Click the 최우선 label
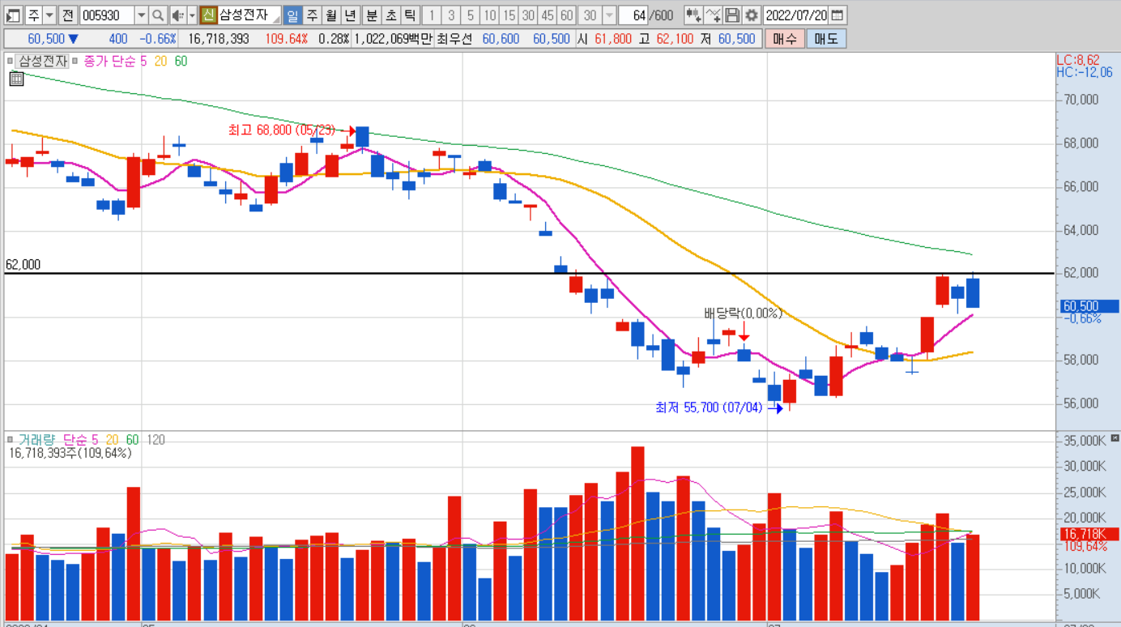The width and height of the screenshot is (1121, 627). 454,39
